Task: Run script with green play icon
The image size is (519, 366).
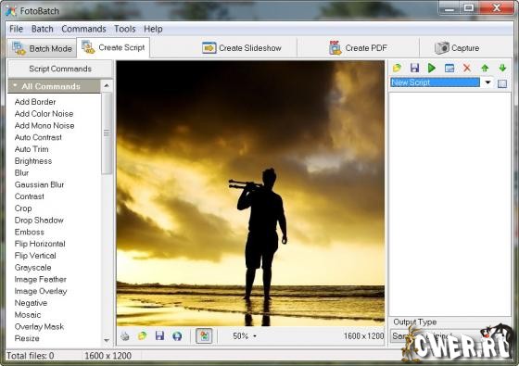Action: [432, 68]
